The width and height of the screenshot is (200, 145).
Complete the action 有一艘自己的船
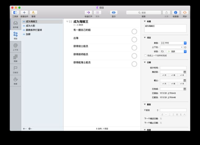tap(134, 32)
